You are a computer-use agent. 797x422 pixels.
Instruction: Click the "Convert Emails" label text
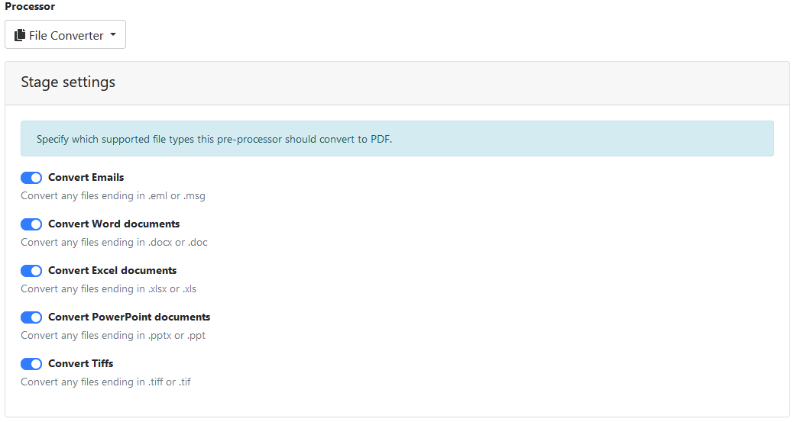coord(86,178)
